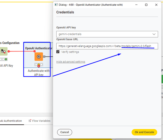Minimize the OpenAI Authenticator dialog
Image resolution: width=163 pixels, height=140 pixels.
click(136, 5)
